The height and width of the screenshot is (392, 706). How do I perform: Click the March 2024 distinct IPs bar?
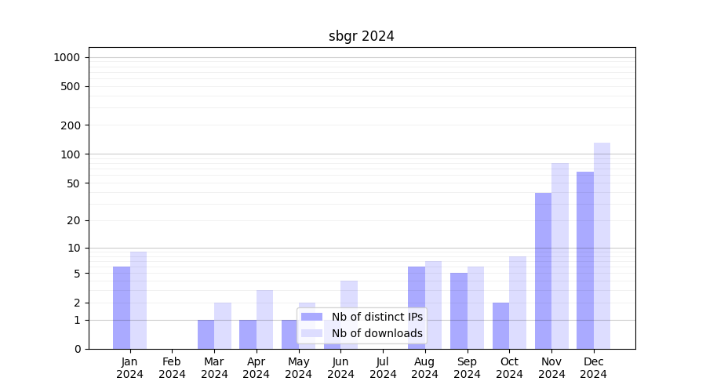(x=206, y=334)
